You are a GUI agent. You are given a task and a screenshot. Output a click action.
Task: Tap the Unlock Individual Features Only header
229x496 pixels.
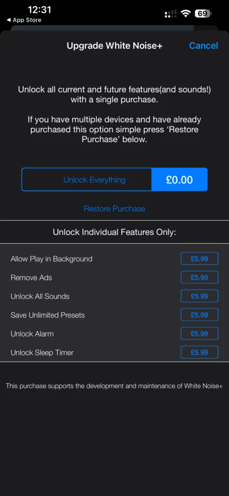pos(114,232)
